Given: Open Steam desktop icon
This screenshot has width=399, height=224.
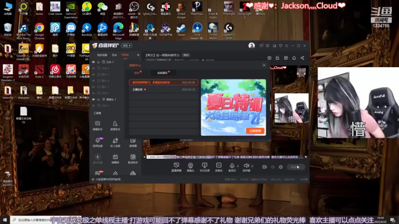Looking at the screenshot, I should pos(182,29).
